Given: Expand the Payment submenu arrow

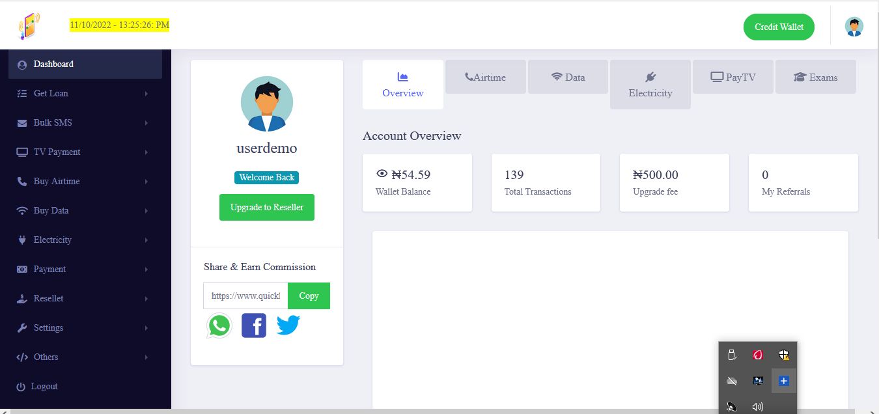Looking at the screenshot, I should point(146,269).
